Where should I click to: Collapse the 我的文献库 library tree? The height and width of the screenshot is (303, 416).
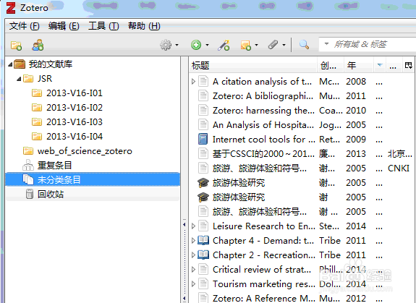[10, 64]
